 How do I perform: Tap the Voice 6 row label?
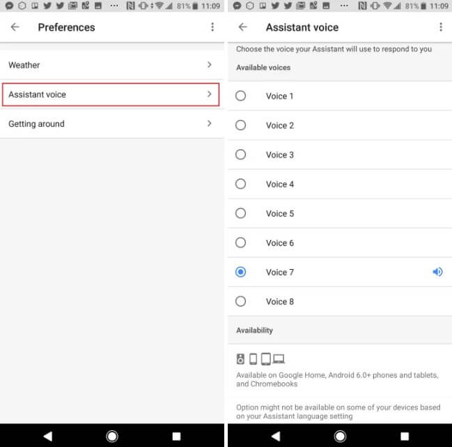click(x=280, y=243)
